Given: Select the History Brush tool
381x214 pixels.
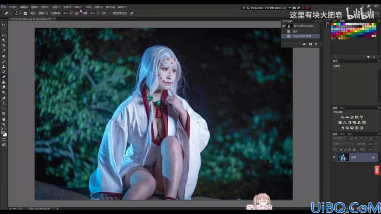Looking at the screenshot, I should 4,72.
